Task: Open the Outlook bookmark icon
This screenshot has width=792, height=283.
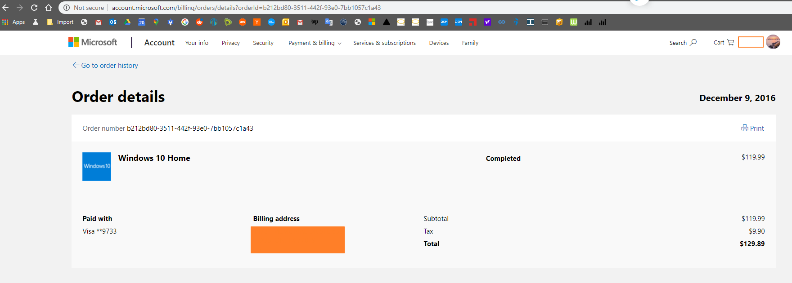Action: (113, 22)
